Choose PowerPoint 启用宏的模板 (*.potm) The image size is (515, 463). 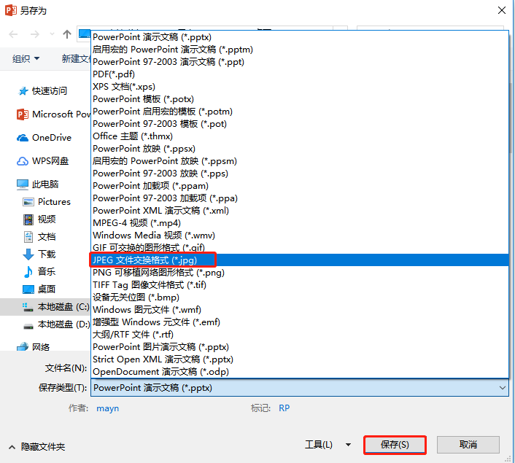click(300, 112)
